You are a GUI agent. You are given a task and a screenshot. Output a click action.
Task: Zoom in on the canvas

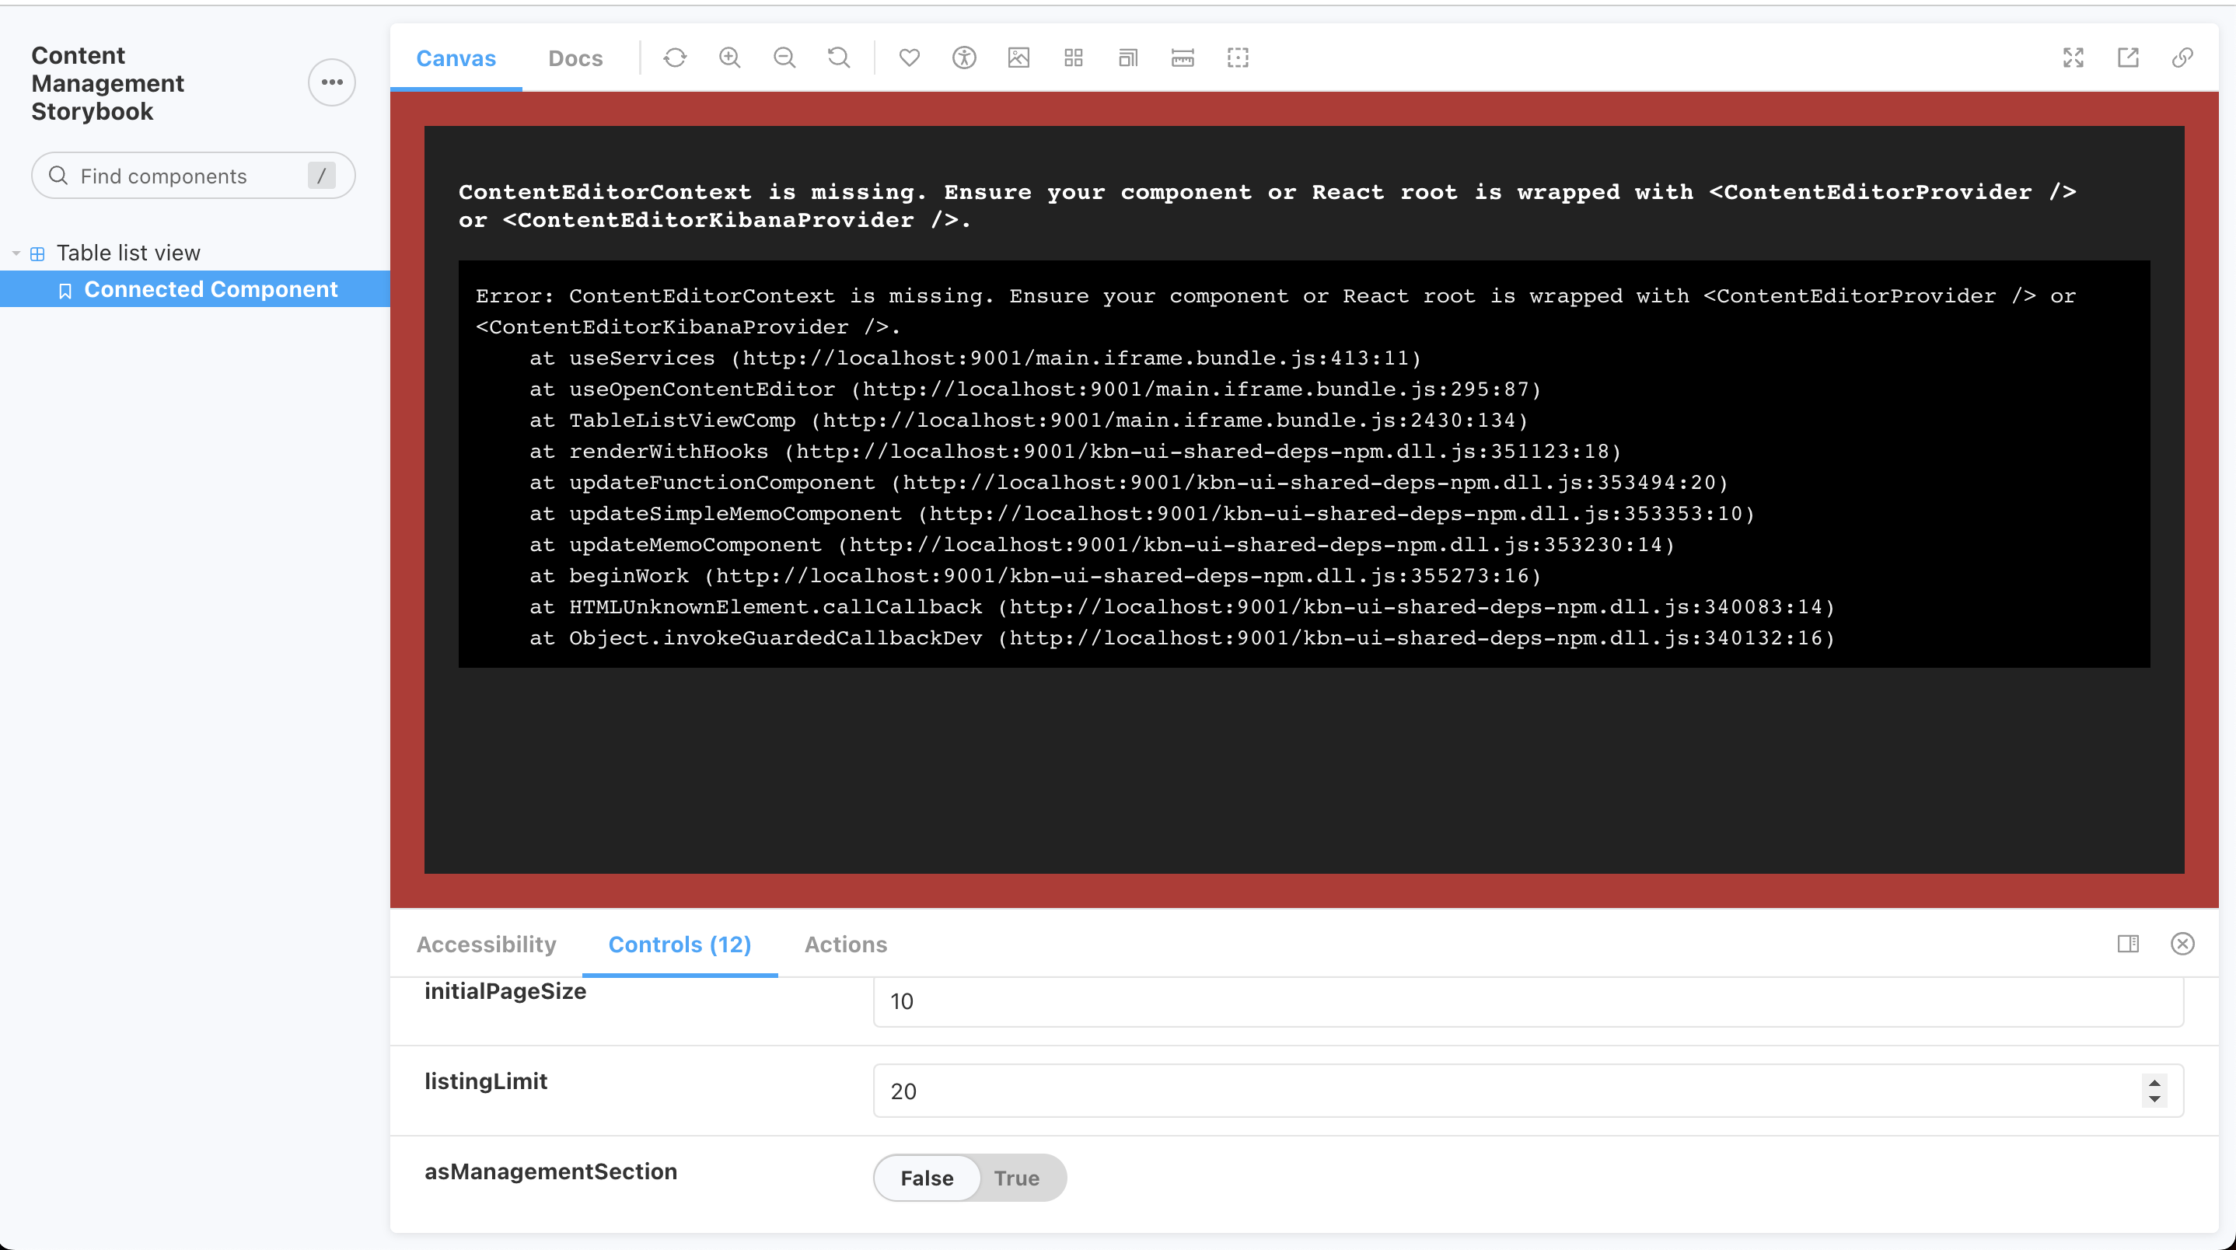729,58
